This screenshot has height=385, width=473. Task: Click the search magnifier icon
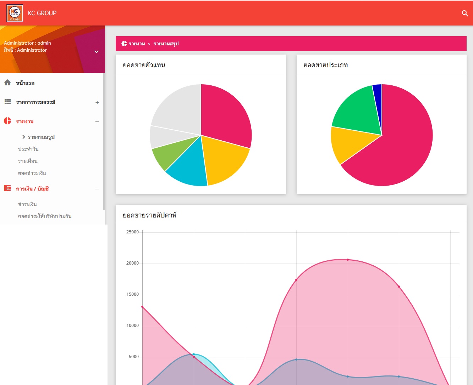pos(465,13)
